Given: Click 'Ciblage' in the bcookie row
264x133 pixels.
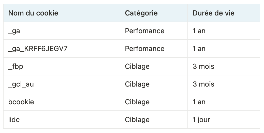Looking at the screenshot, I should point(137,102).
